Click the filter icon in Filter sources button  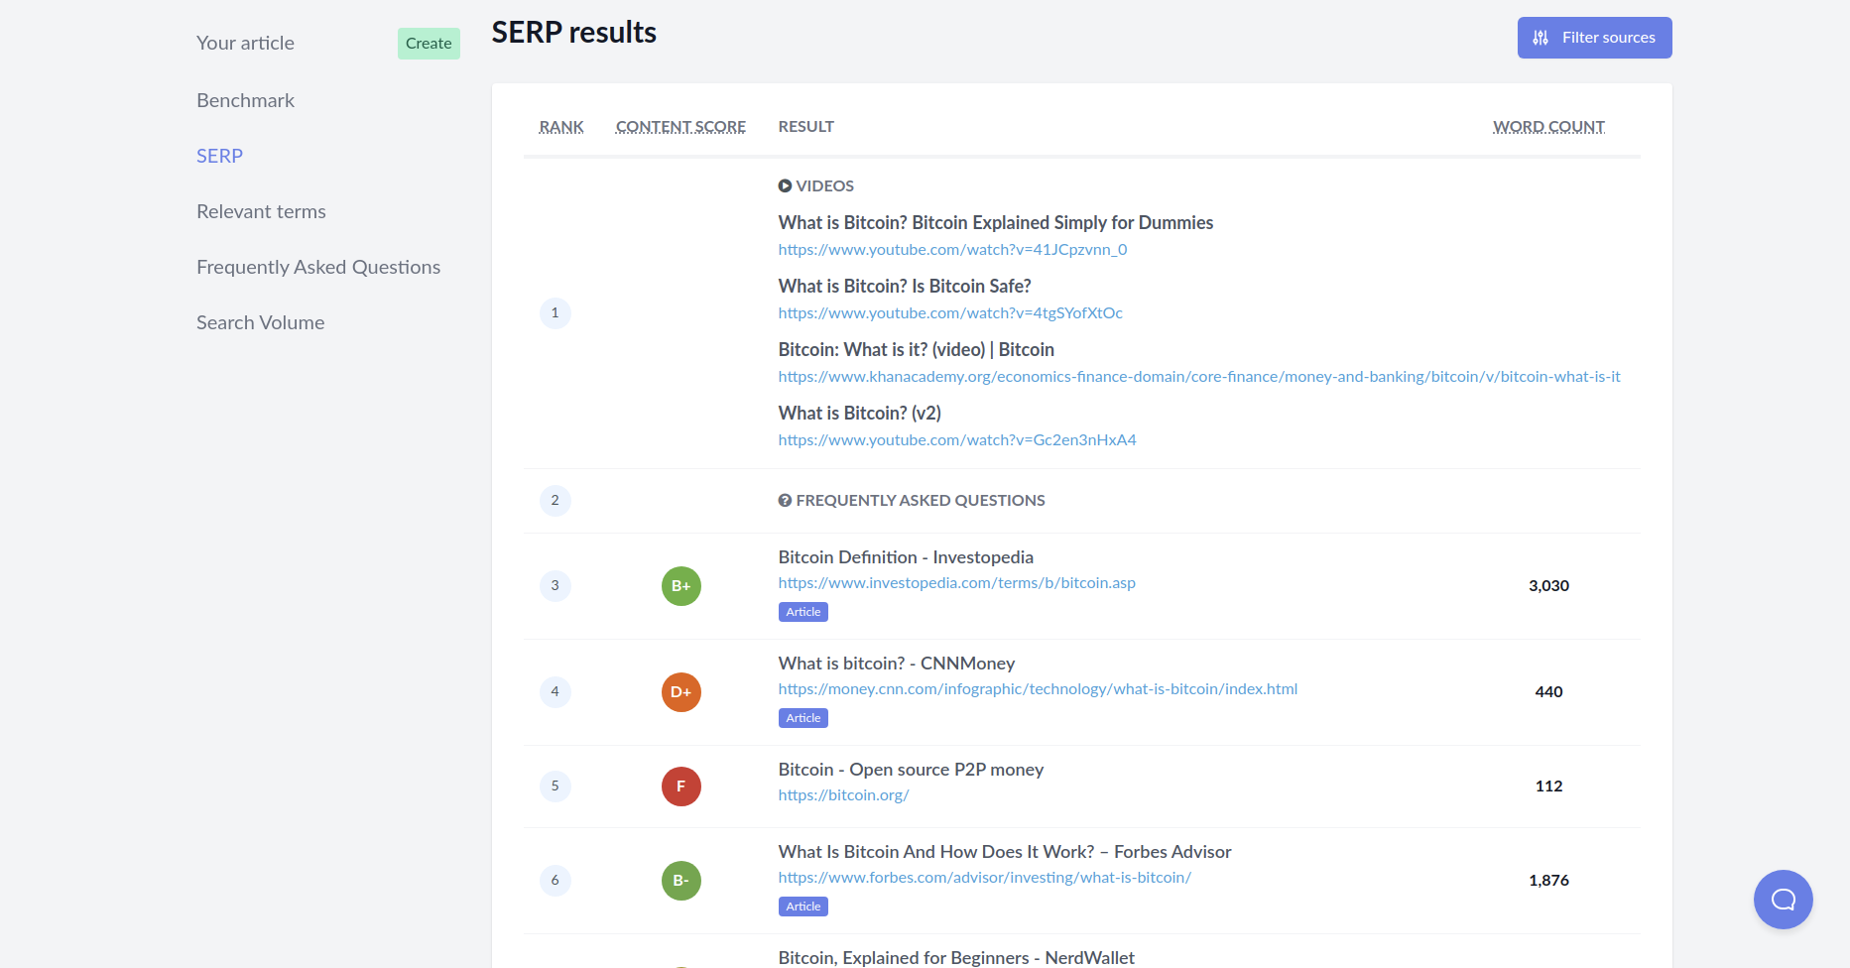pos(1540,38)
